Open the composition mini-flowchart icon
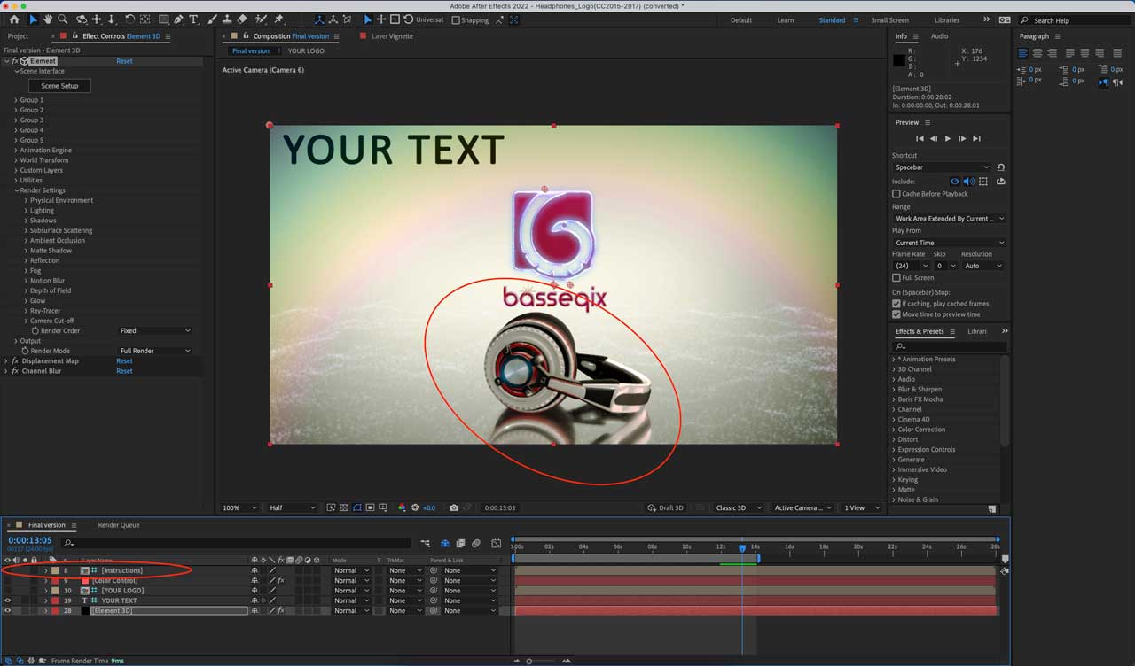1135x666 pixels. [426, 543]
